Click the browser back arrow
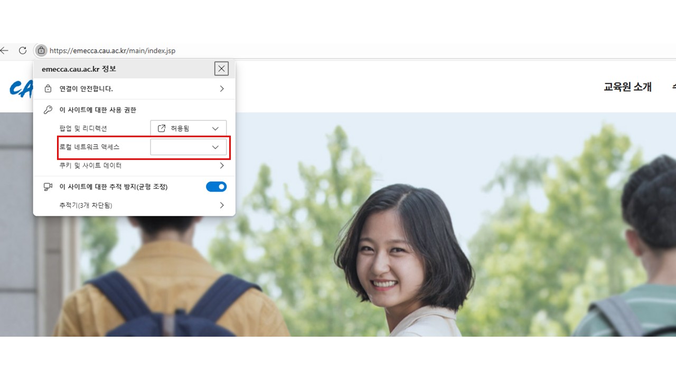The width and height of the screenshot is (676, 380). [x=4, y=51]
